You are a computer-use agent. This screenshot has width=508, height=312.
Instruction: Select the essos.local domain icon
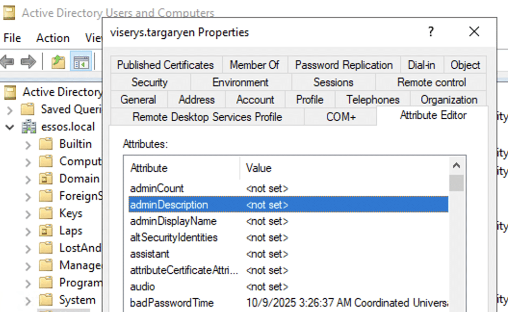29,127
